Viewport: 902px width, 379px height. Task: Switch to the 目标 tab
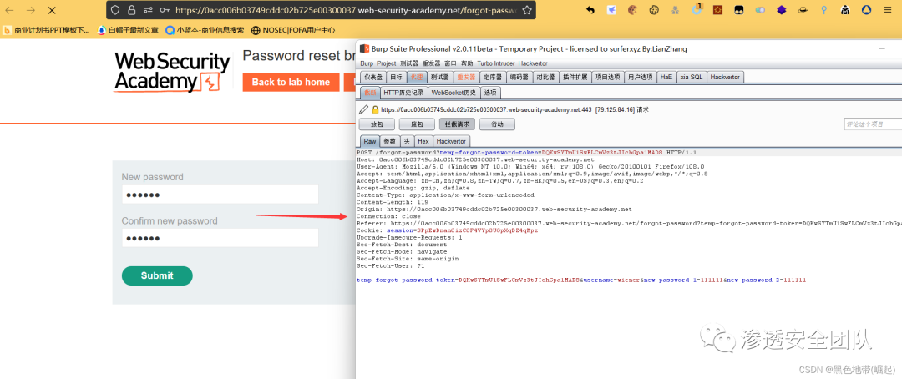[397, 77]
